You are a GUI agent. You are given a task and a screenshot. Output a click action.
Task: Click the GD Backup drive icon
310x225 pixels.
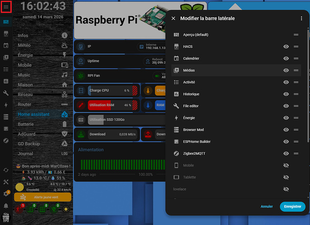coord(65,144)
